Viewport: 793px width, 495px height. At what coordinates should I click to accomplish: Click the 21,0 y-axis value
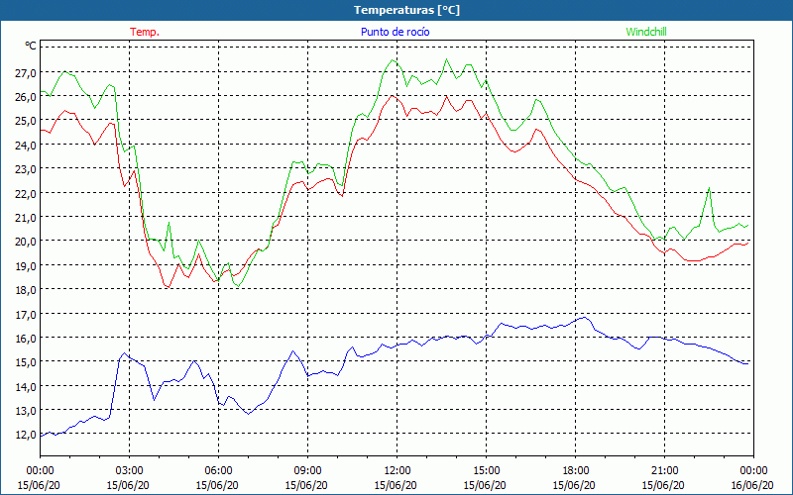pyautogui.click(x=25, y=218)
